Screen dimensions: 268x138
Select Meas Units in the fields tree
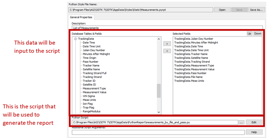(89, 100)
